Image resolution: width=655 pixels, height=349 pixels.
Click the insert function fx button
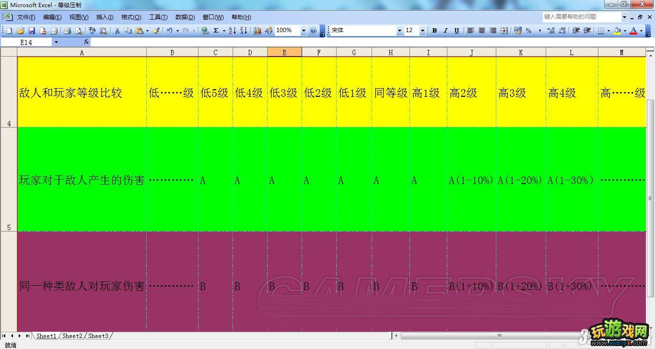coord(86,42)
